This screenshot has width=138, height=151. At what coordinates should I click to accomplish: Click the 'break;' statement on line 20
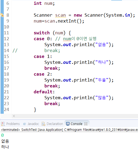52,86
